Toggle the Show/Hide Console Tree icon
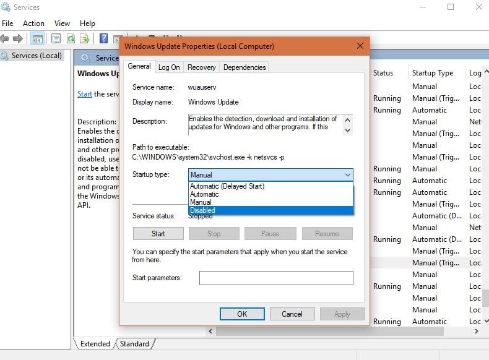Screen dimensions: 489x360 (x=38, y=39)
